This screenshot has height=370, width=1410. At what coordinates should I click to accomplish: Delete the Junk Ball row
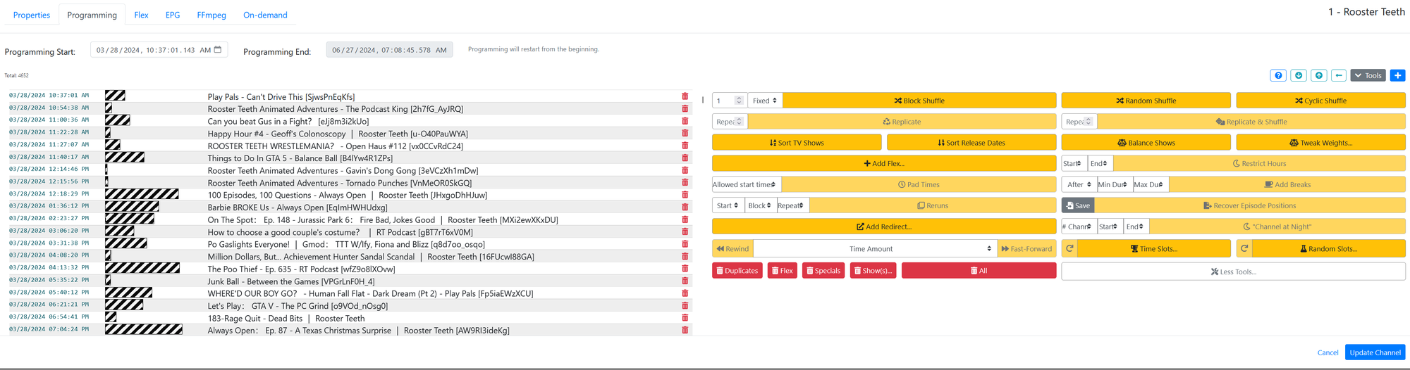tap(685, 281)
